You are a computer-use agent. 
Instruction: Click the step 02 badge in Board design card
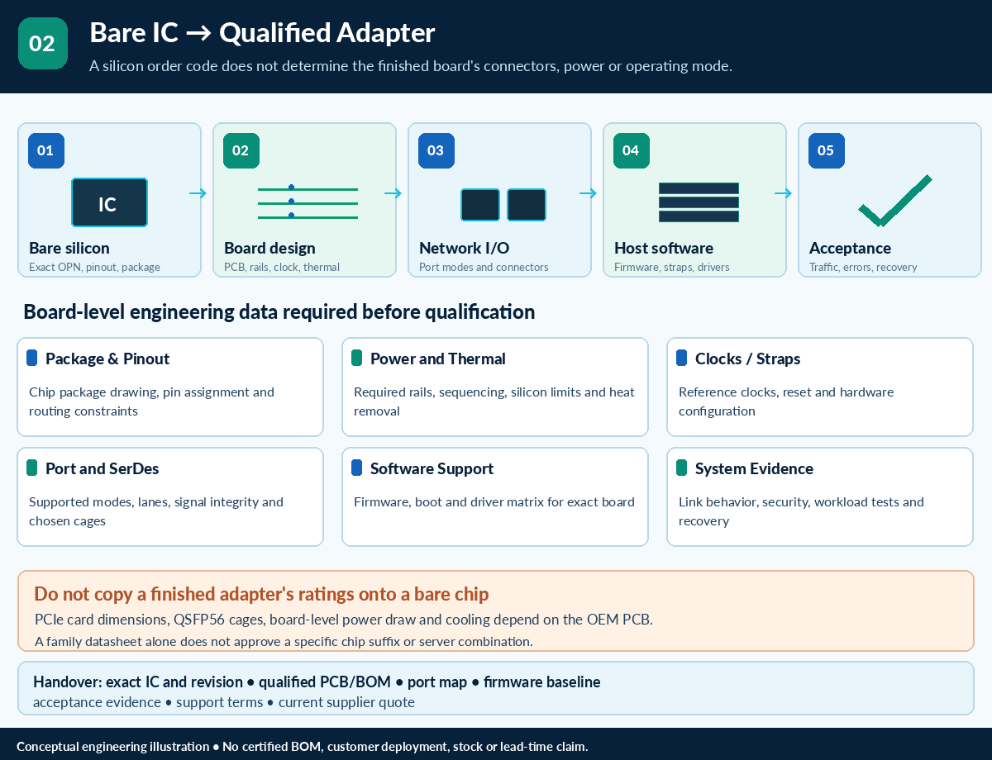[241, 150]
